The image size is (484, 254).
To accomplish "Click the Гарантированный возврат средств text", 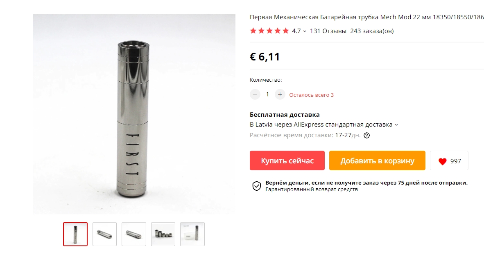I will [x=312, y=189].
